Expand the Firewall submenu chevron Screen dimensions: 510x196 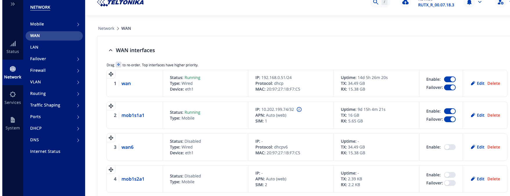78,71
